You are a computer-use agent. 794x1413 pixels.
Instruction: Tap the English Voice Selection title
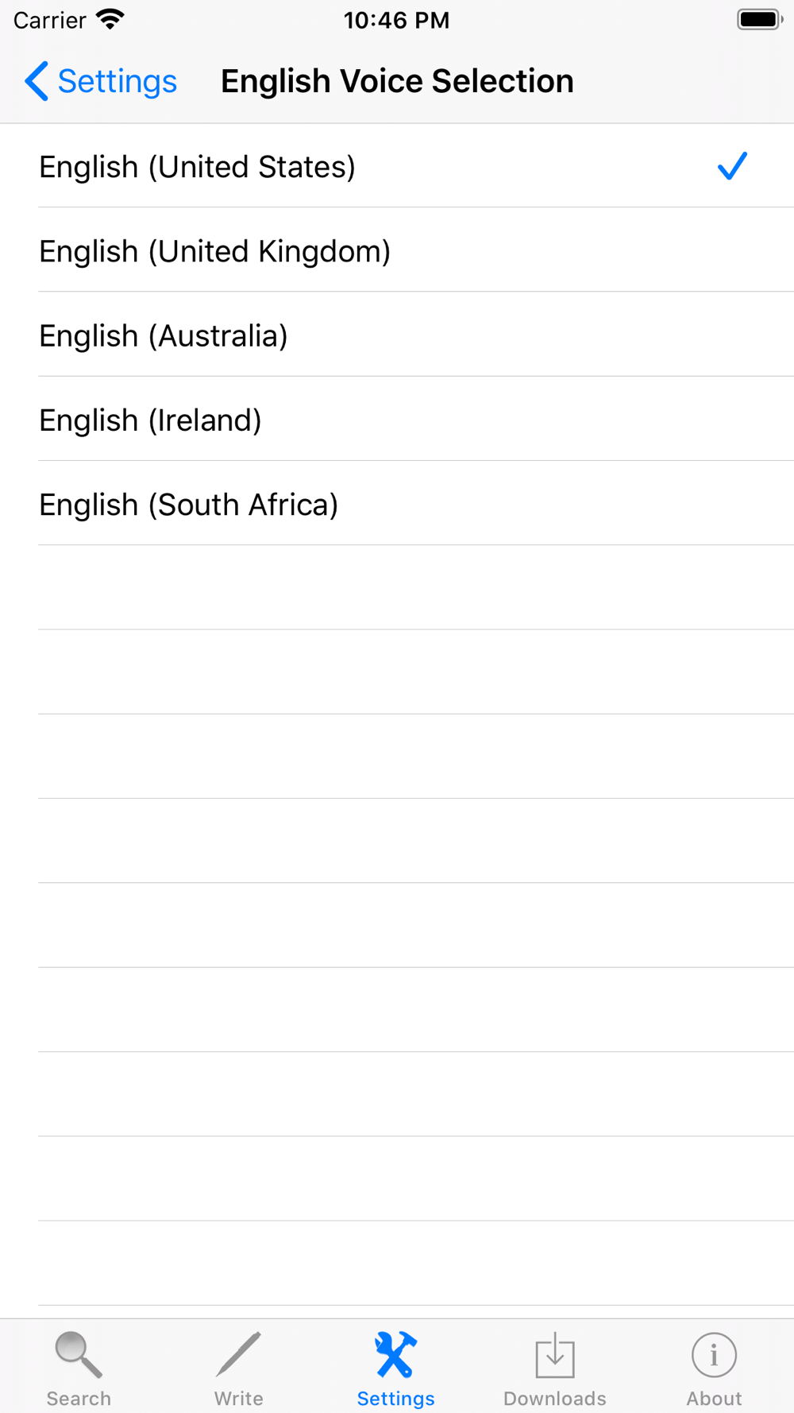(397, 81)
